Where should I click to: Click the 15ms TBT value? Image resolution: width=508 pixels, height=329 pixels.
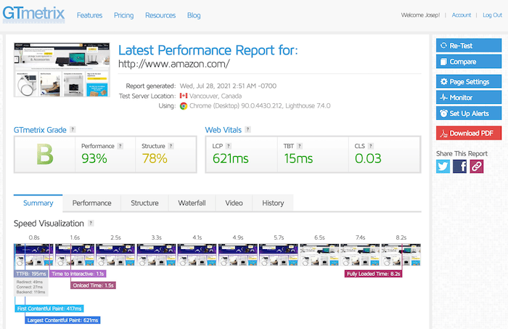(298, 158)
